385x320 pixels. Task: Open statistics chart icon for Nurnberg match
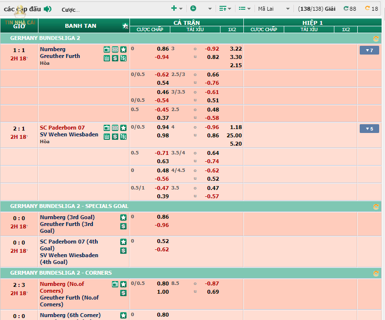pyautogui.click(x=107, y=58)
